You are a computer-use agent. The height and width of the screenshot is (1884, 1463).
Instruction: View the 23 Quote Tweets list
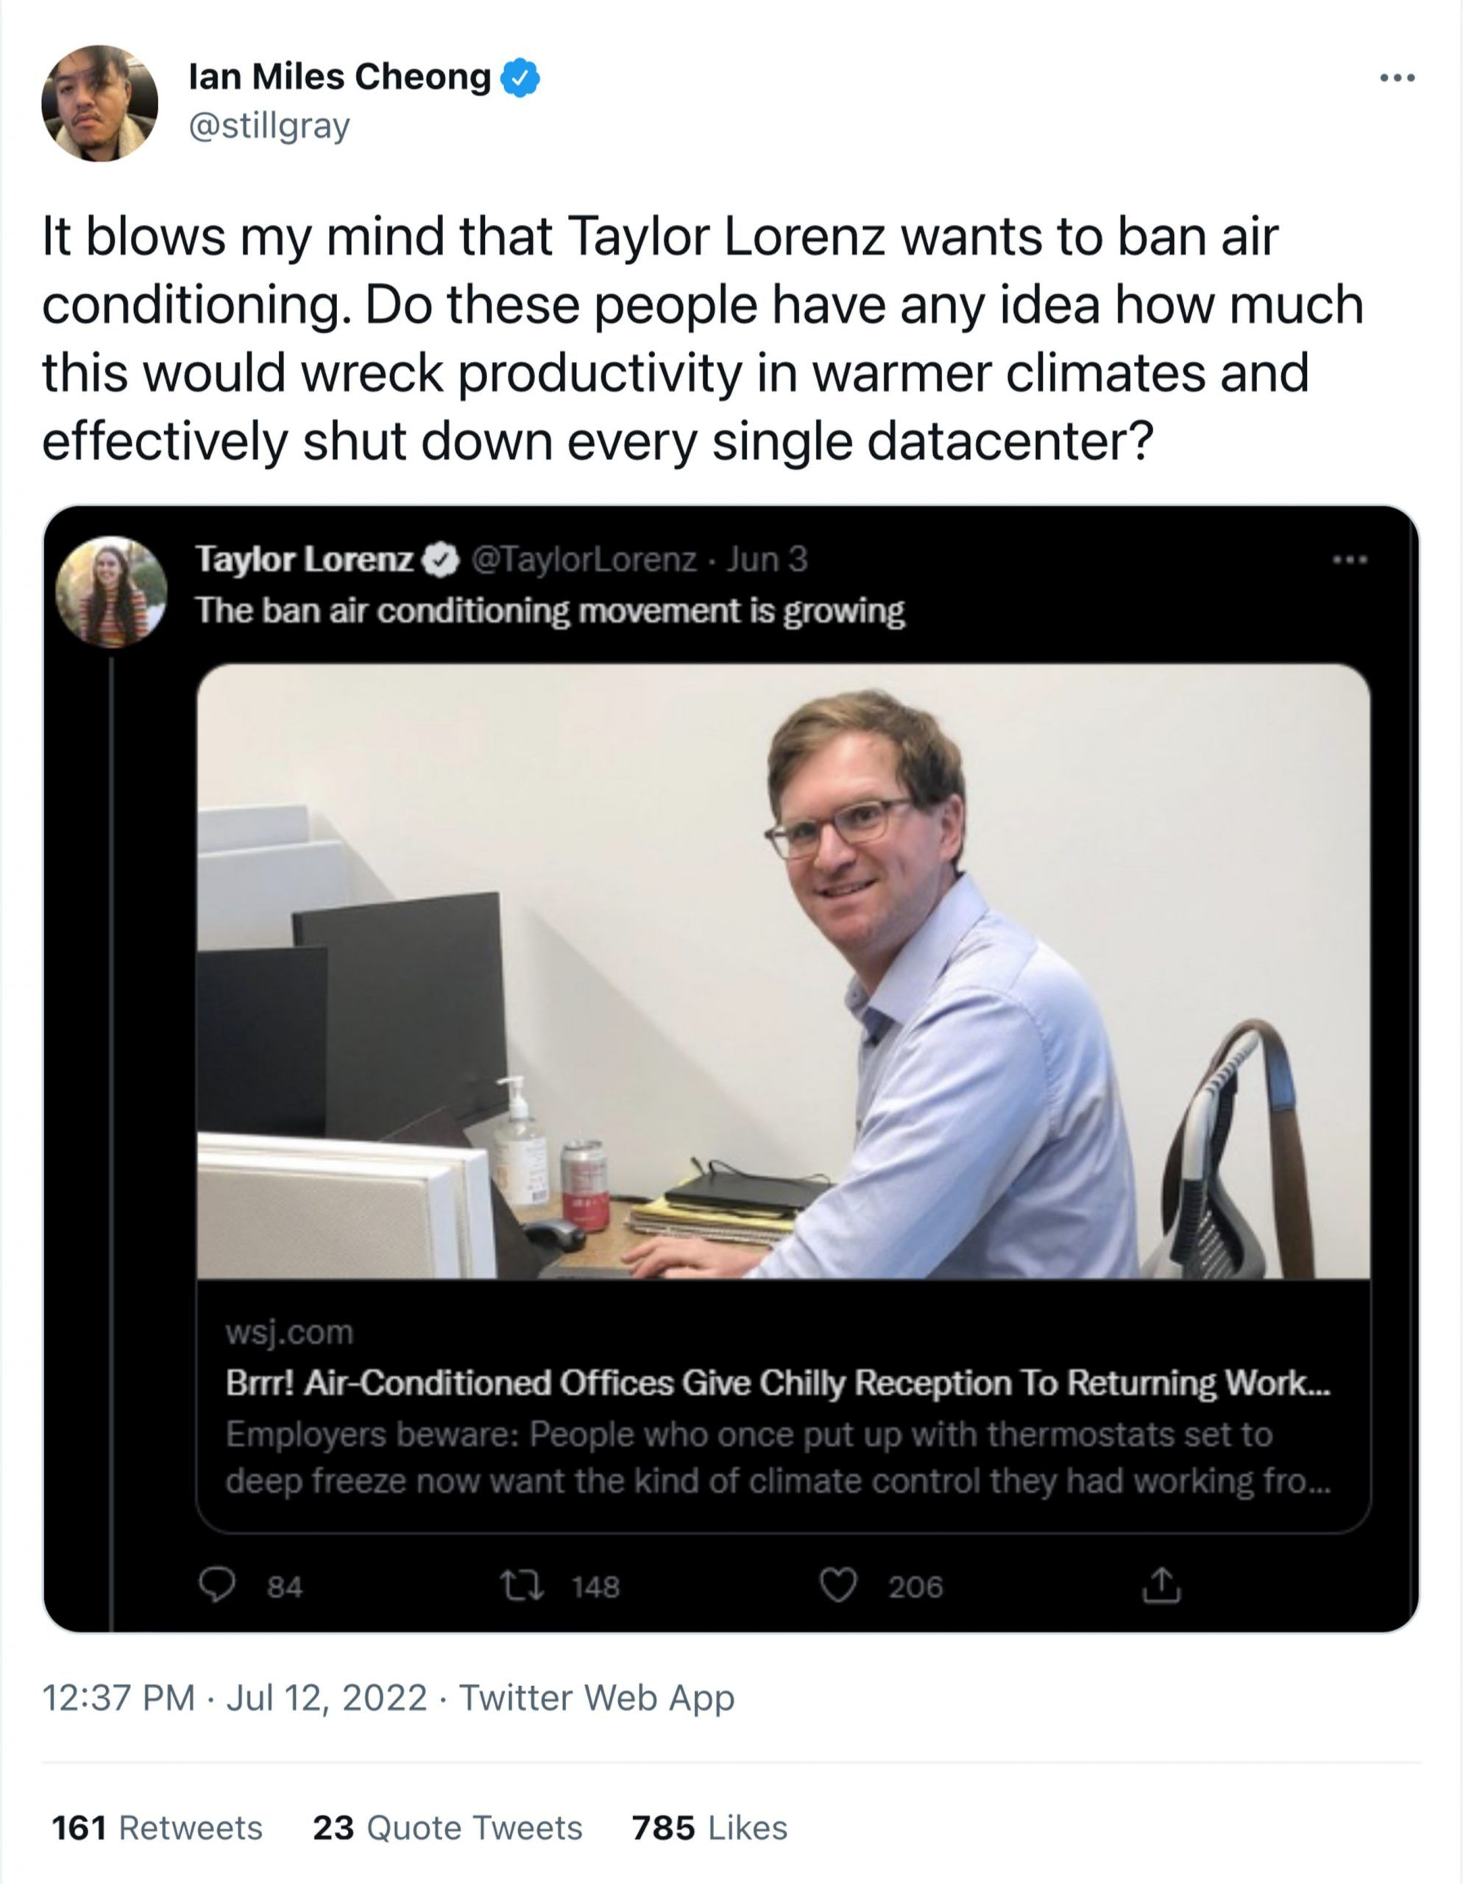(x=447, y=1828)
